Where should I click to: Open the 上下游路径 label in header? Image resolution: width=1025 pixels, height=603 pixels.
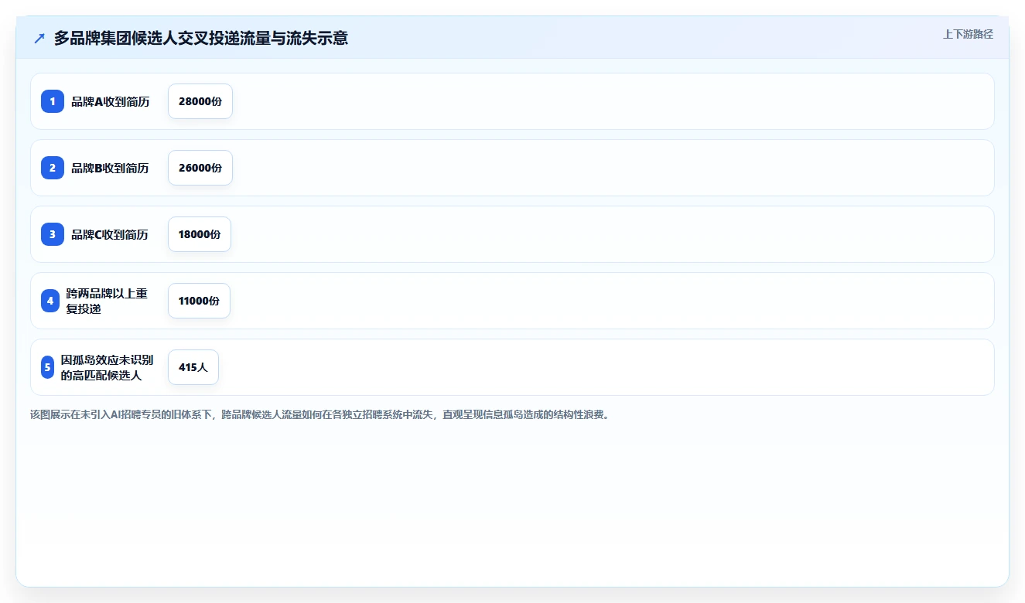pos(968,34)
